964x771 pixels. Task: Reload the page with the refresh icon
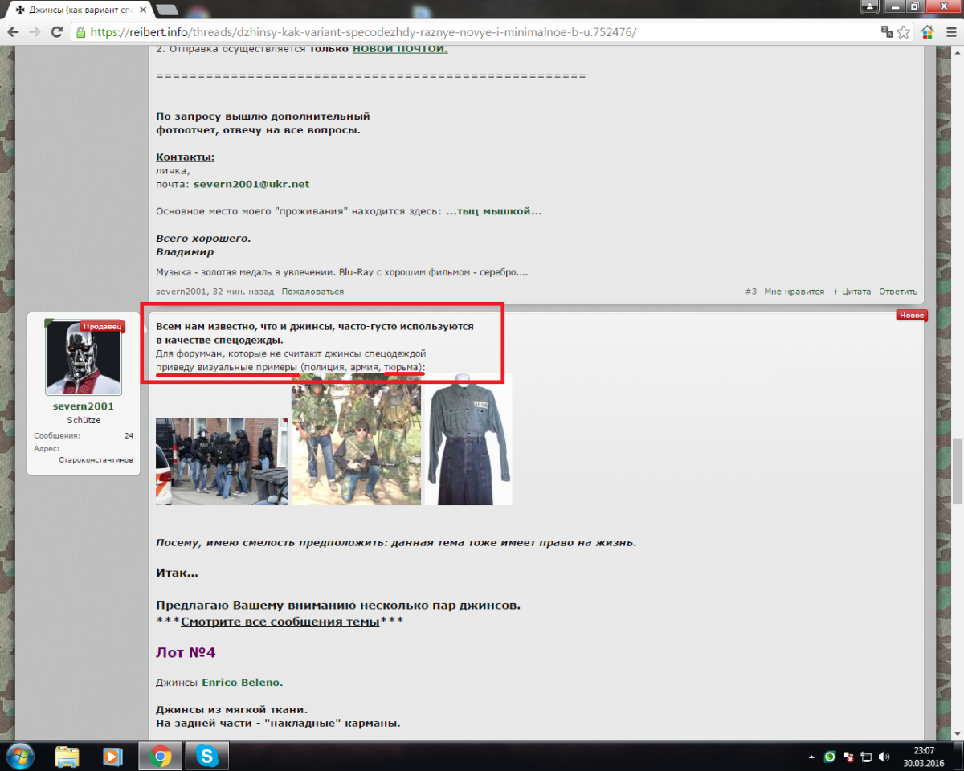pyautogui.click(x=56, y=32)
